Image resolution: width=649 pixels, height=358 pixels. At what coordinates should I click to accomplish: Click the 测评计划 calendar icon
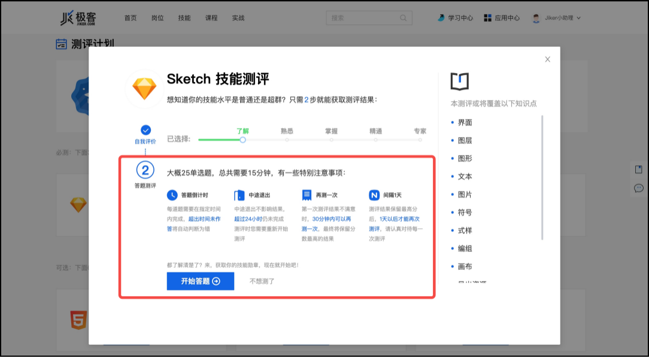point(61,44)
